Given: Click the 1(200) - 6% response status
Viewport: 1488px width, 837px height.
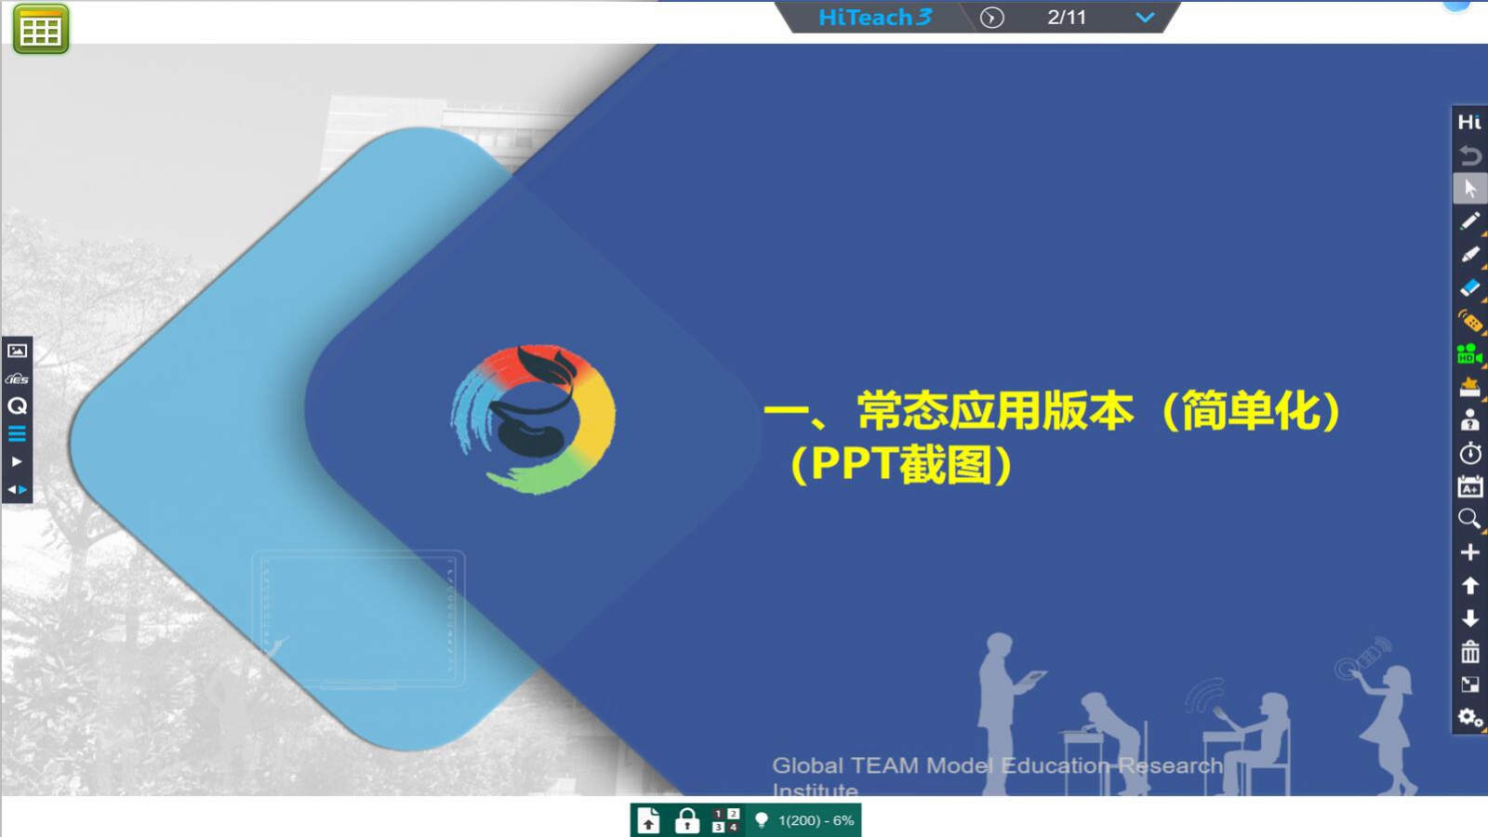Looking at the screenshot, I should [x=816, y=820].
